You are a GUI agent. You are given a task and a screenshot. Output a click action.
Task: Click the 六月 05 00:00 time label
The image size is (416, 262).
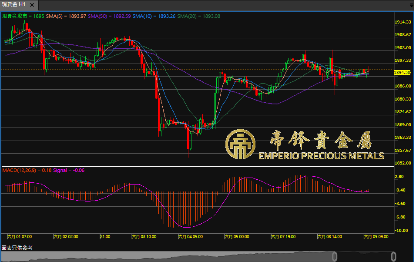tap(237, 236)
